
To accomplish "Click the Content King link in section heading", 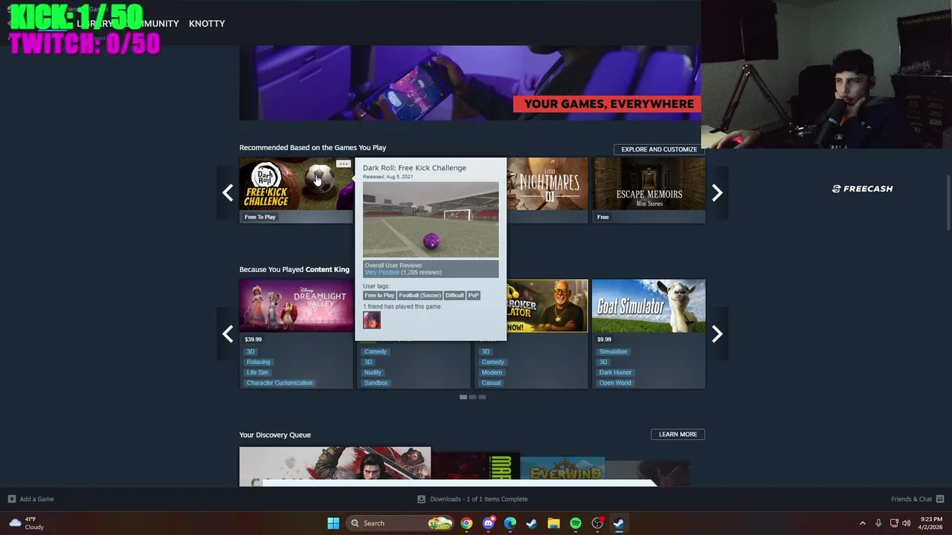I will [327, 270].
